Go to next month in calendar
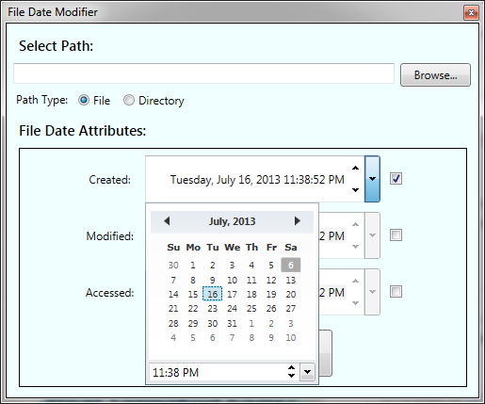Screen dimensions: 485x404 click(x=297, y=221)
